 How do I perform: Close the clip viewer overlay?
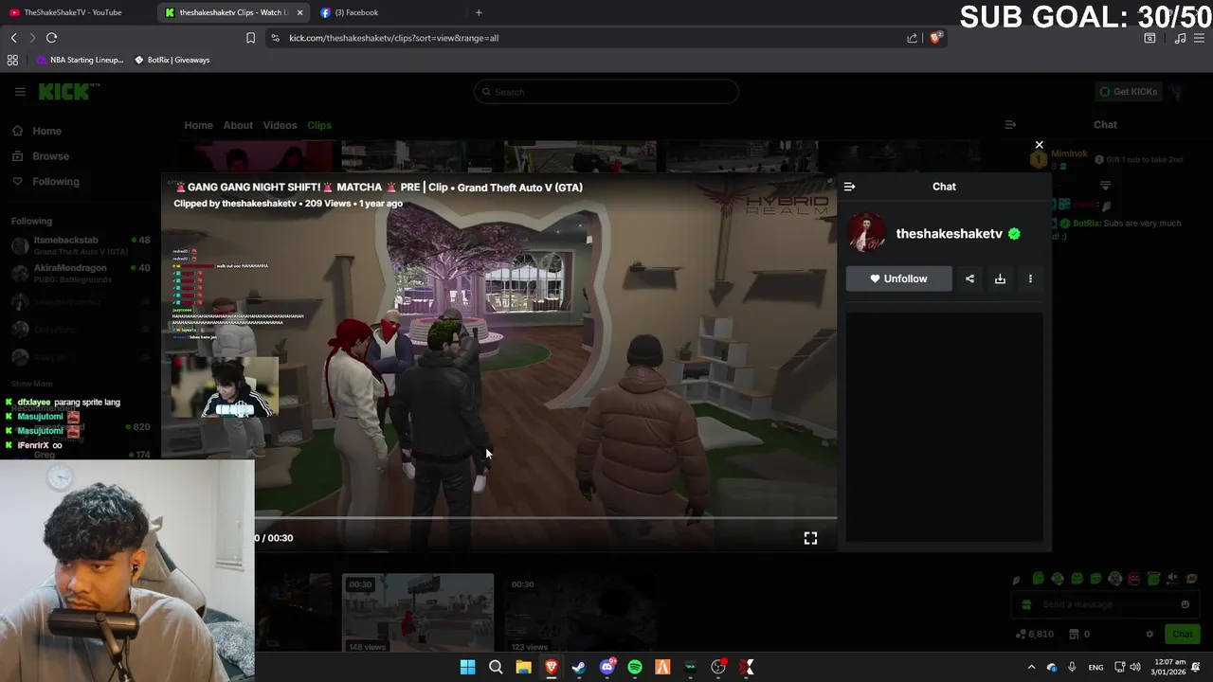coord(1039,145)
